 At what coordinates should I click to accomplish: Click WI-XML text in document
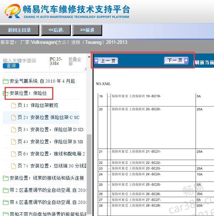103,84
